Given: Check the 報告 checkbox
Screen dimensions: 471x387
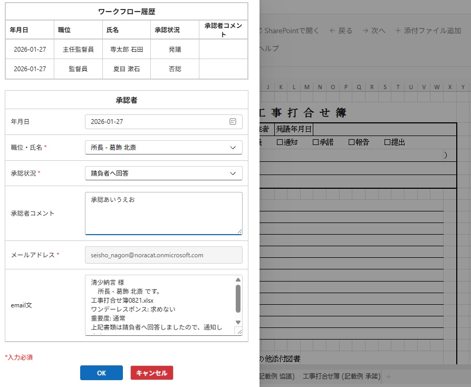Looking at the screenshot, I should pyautogui.click(x=352, y=142).
